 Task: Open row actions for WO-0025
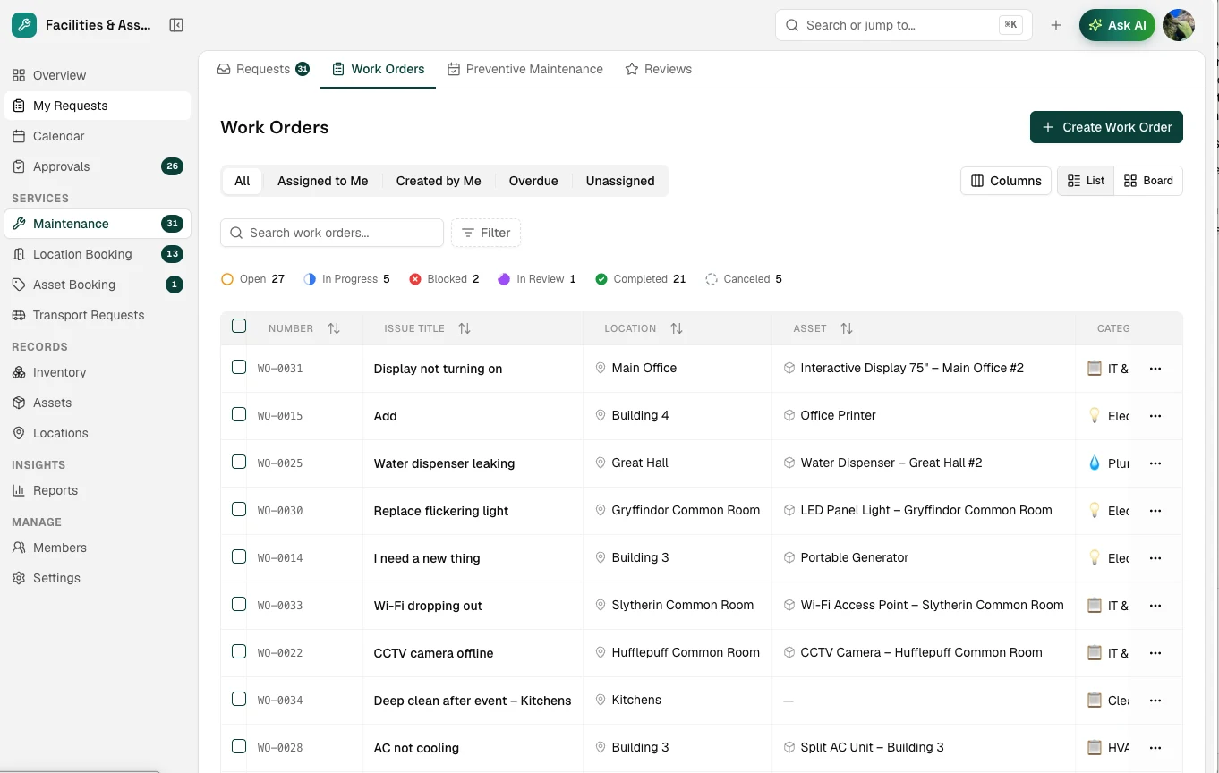(1155, 463)
